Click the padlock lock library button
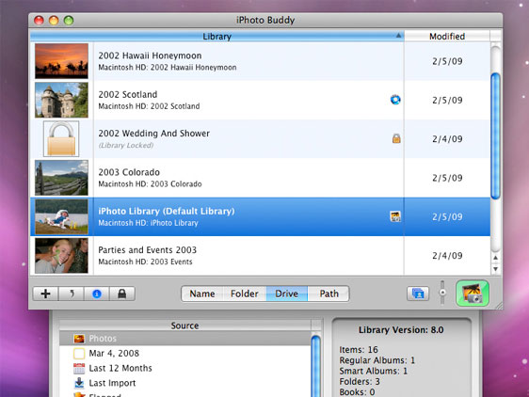 (x=122, y=294)
